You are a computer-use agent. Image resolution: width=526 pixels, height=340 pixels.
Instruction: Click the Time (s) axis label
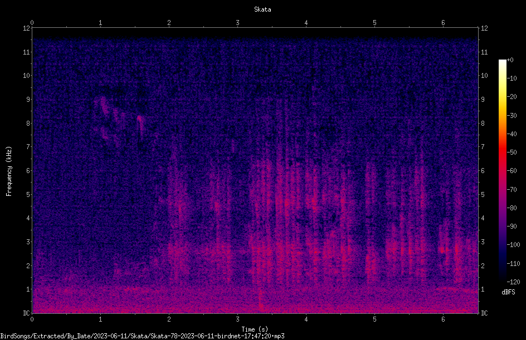[x=255, y=329]
